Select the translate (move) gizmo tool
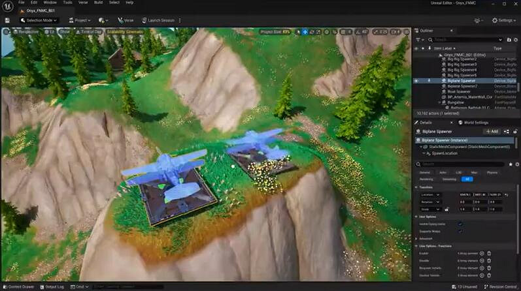The image size is (521, 291). (305, 31)
